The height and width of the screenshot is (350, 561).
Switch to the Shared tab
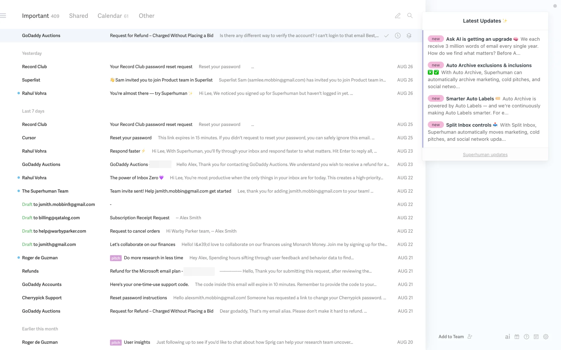click(x=78, y=16)
